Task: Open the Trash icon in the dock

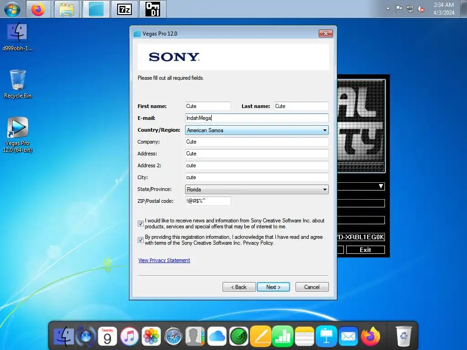Action: tap(404, 337)
